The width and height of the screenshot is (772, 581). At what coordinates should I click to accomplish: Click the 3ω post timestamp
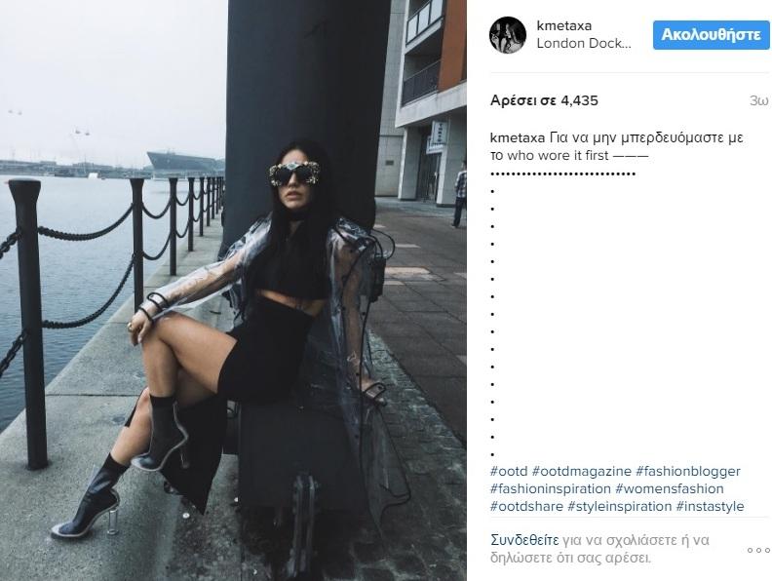tap(758, 100)
